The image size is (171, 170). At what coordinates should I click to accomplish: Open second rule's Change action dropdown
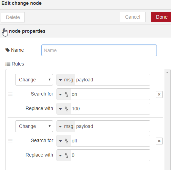click(x=34, y=126)
